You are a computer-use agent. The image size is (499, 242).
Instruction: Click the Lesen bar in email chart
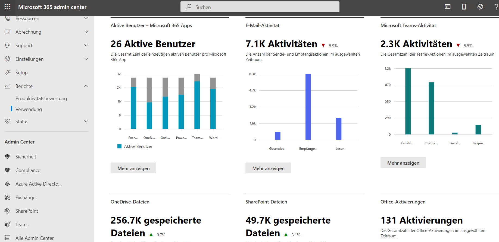point(339,129)
